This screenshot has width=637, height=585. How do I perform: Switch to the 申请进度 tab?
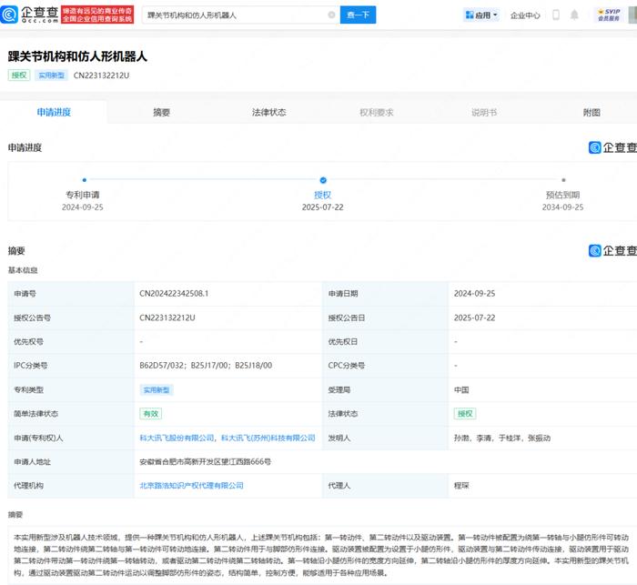pyautogui.click(x=54, y=112)
